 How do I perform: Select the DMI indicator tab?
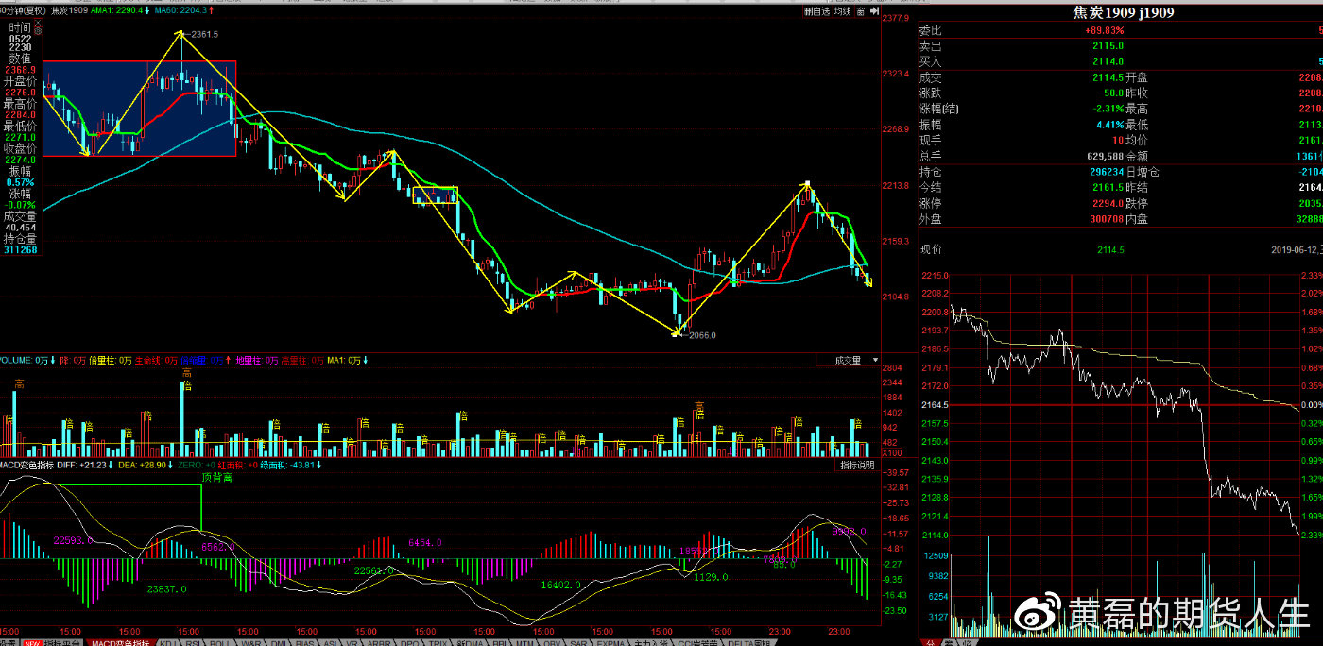(278, 642)
